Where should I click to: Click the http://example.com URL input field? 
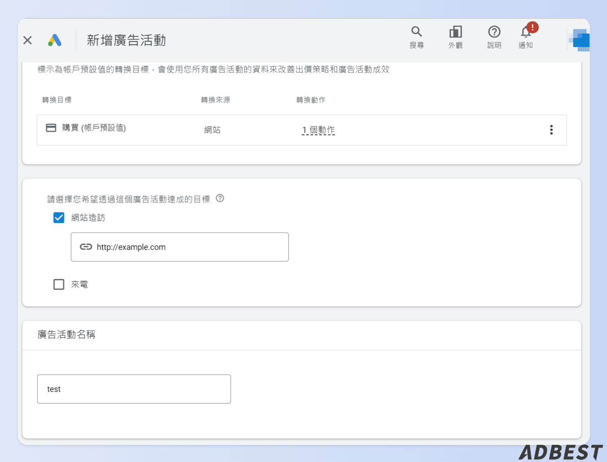[x=180, y=247]
